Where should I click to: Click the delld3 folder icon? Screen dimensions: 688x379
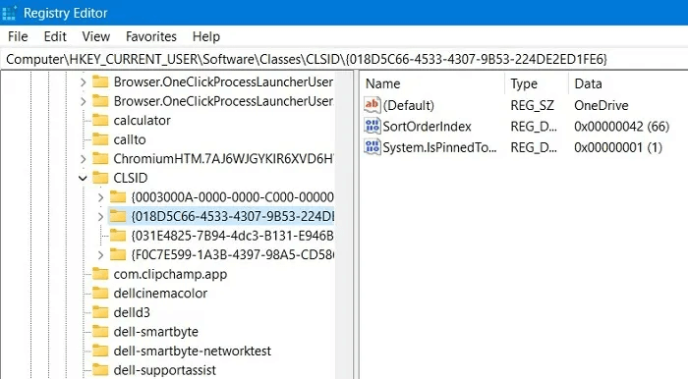[100, 312]
